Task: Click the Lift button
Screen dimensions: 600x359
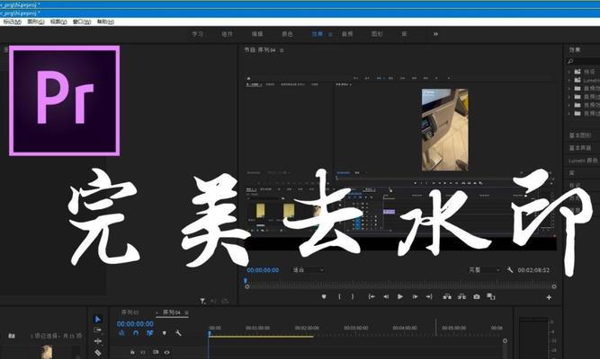Action: 447,297
